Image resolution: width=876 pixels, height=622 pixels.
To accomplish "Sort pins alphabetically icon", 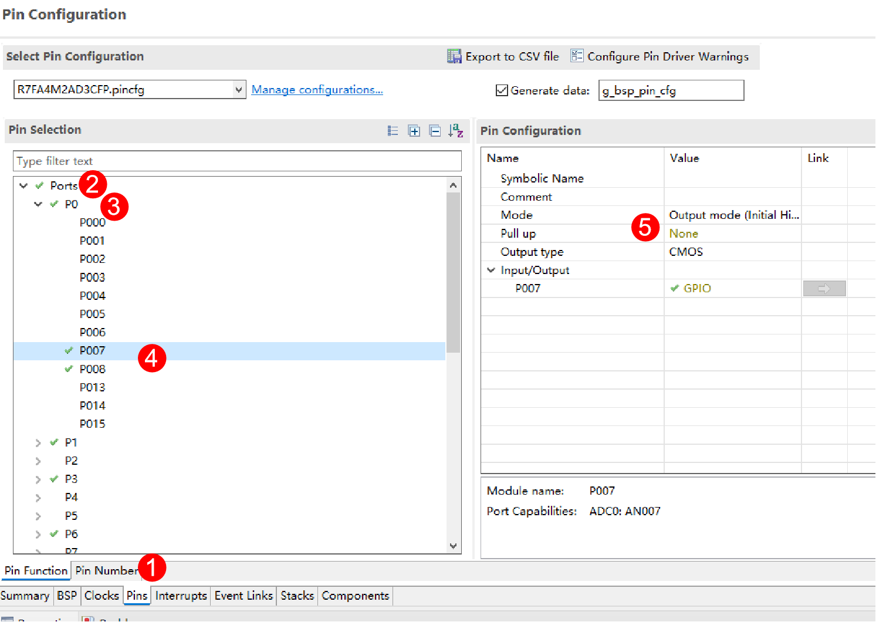I will coord(456,131).
